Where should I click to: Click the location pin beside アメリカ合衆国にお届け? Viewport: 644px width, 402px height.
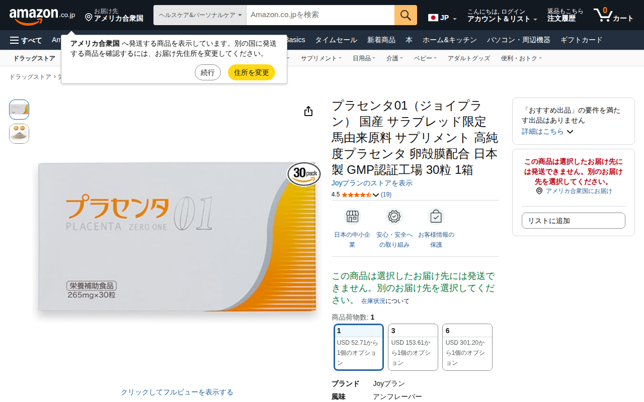(x=539, y=191)
